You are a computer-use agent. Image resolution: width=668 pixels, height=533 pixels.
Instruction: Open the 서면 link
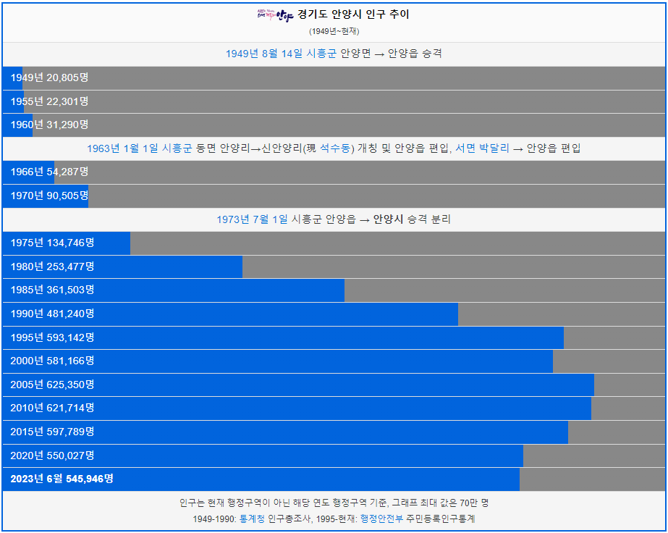pos(465,148)
